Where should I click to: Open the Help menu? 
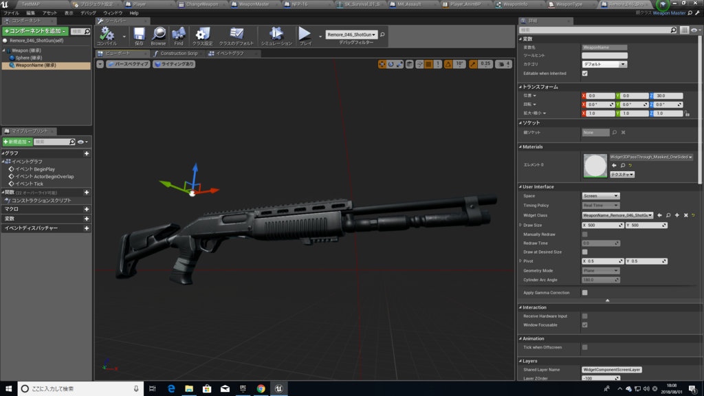(134, 13)
